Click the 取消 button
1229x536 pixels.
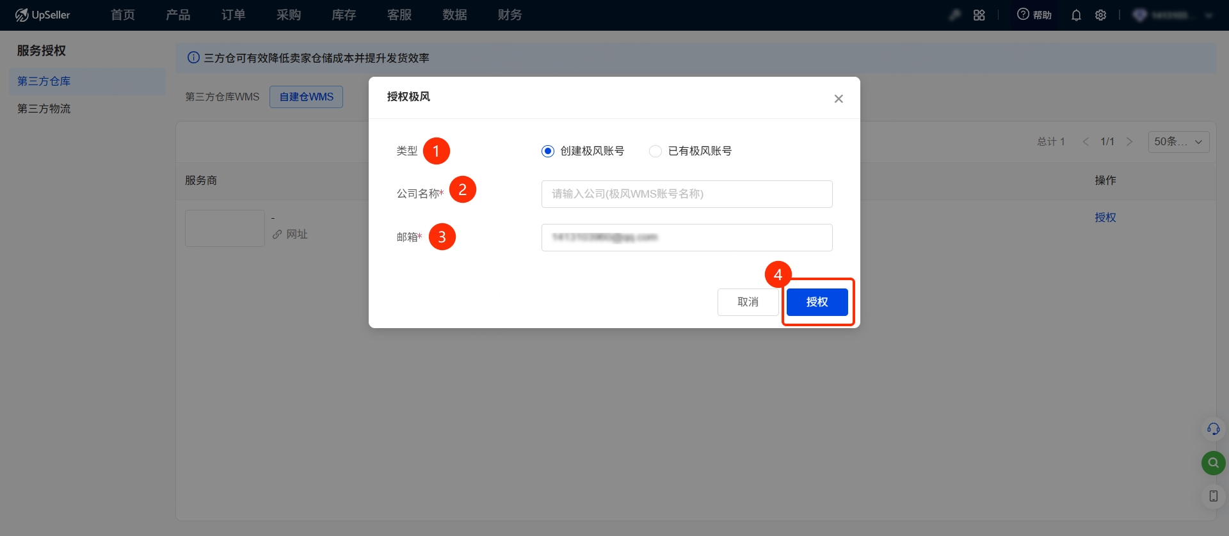[x=748, y=302]
